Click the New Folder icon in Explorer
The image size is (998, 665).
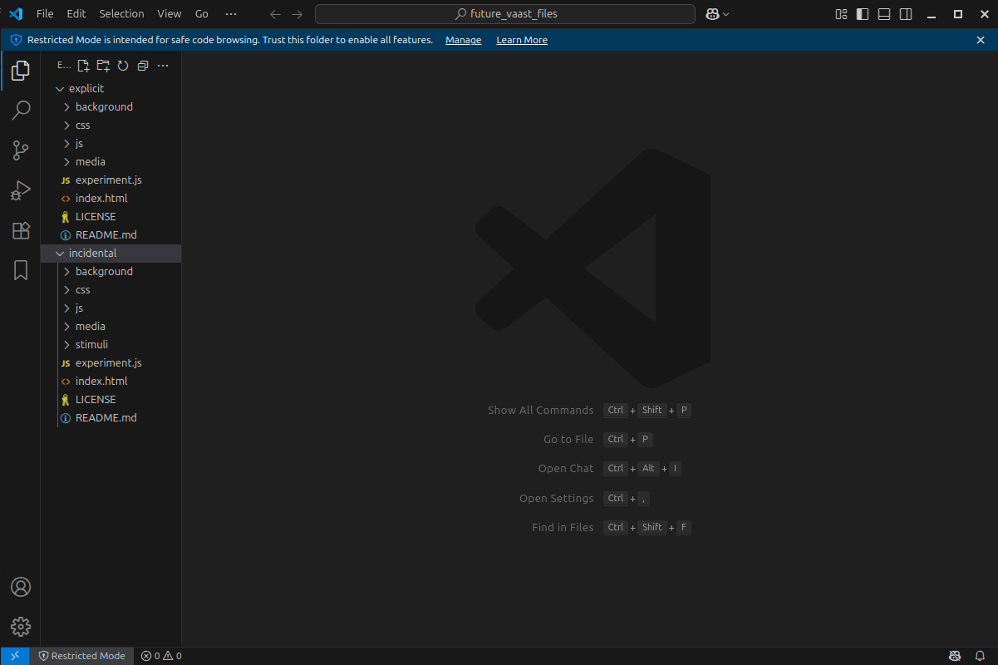[x=103, y=66]
